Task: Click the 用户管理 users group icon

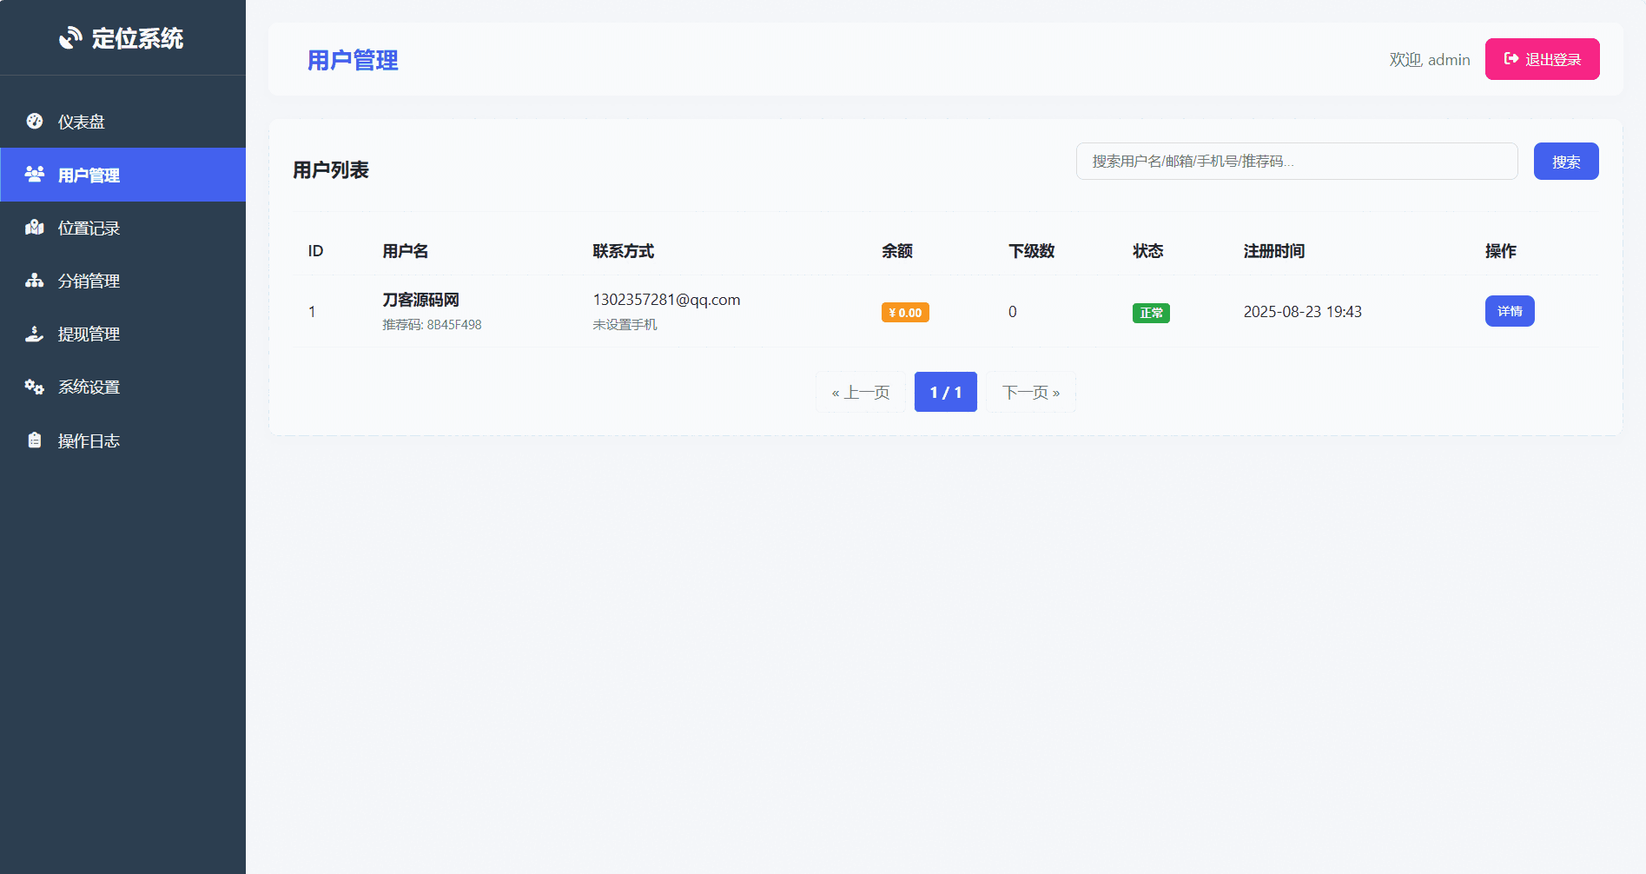Action: 35,175
